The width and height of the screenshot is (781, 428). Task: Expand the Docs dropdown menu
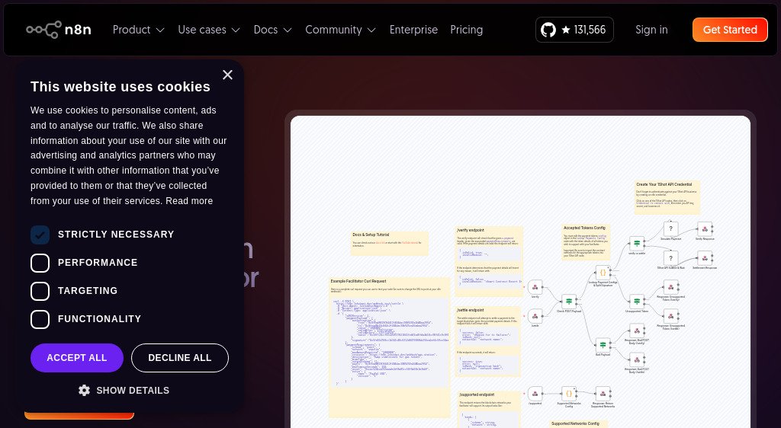tap(272, 30)
